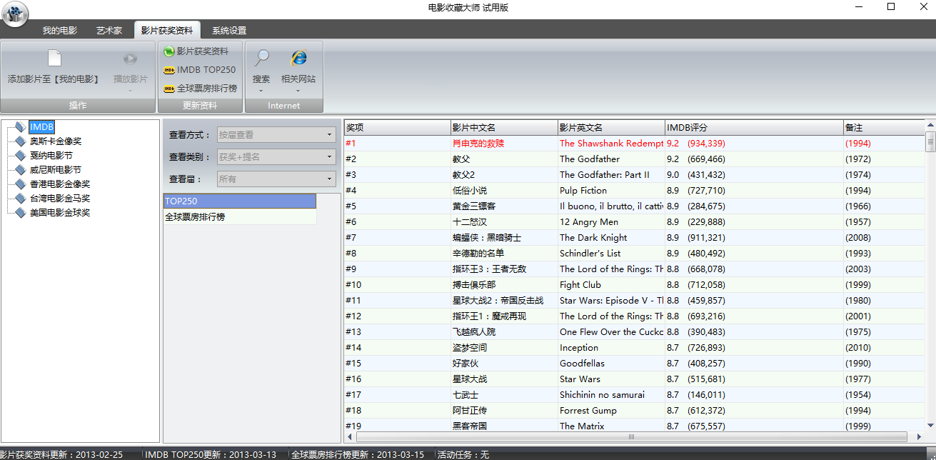Click the Add Movie document icon (添加影片至我的电影)
This screenshot has height=460, width=936.
point(54,59)
